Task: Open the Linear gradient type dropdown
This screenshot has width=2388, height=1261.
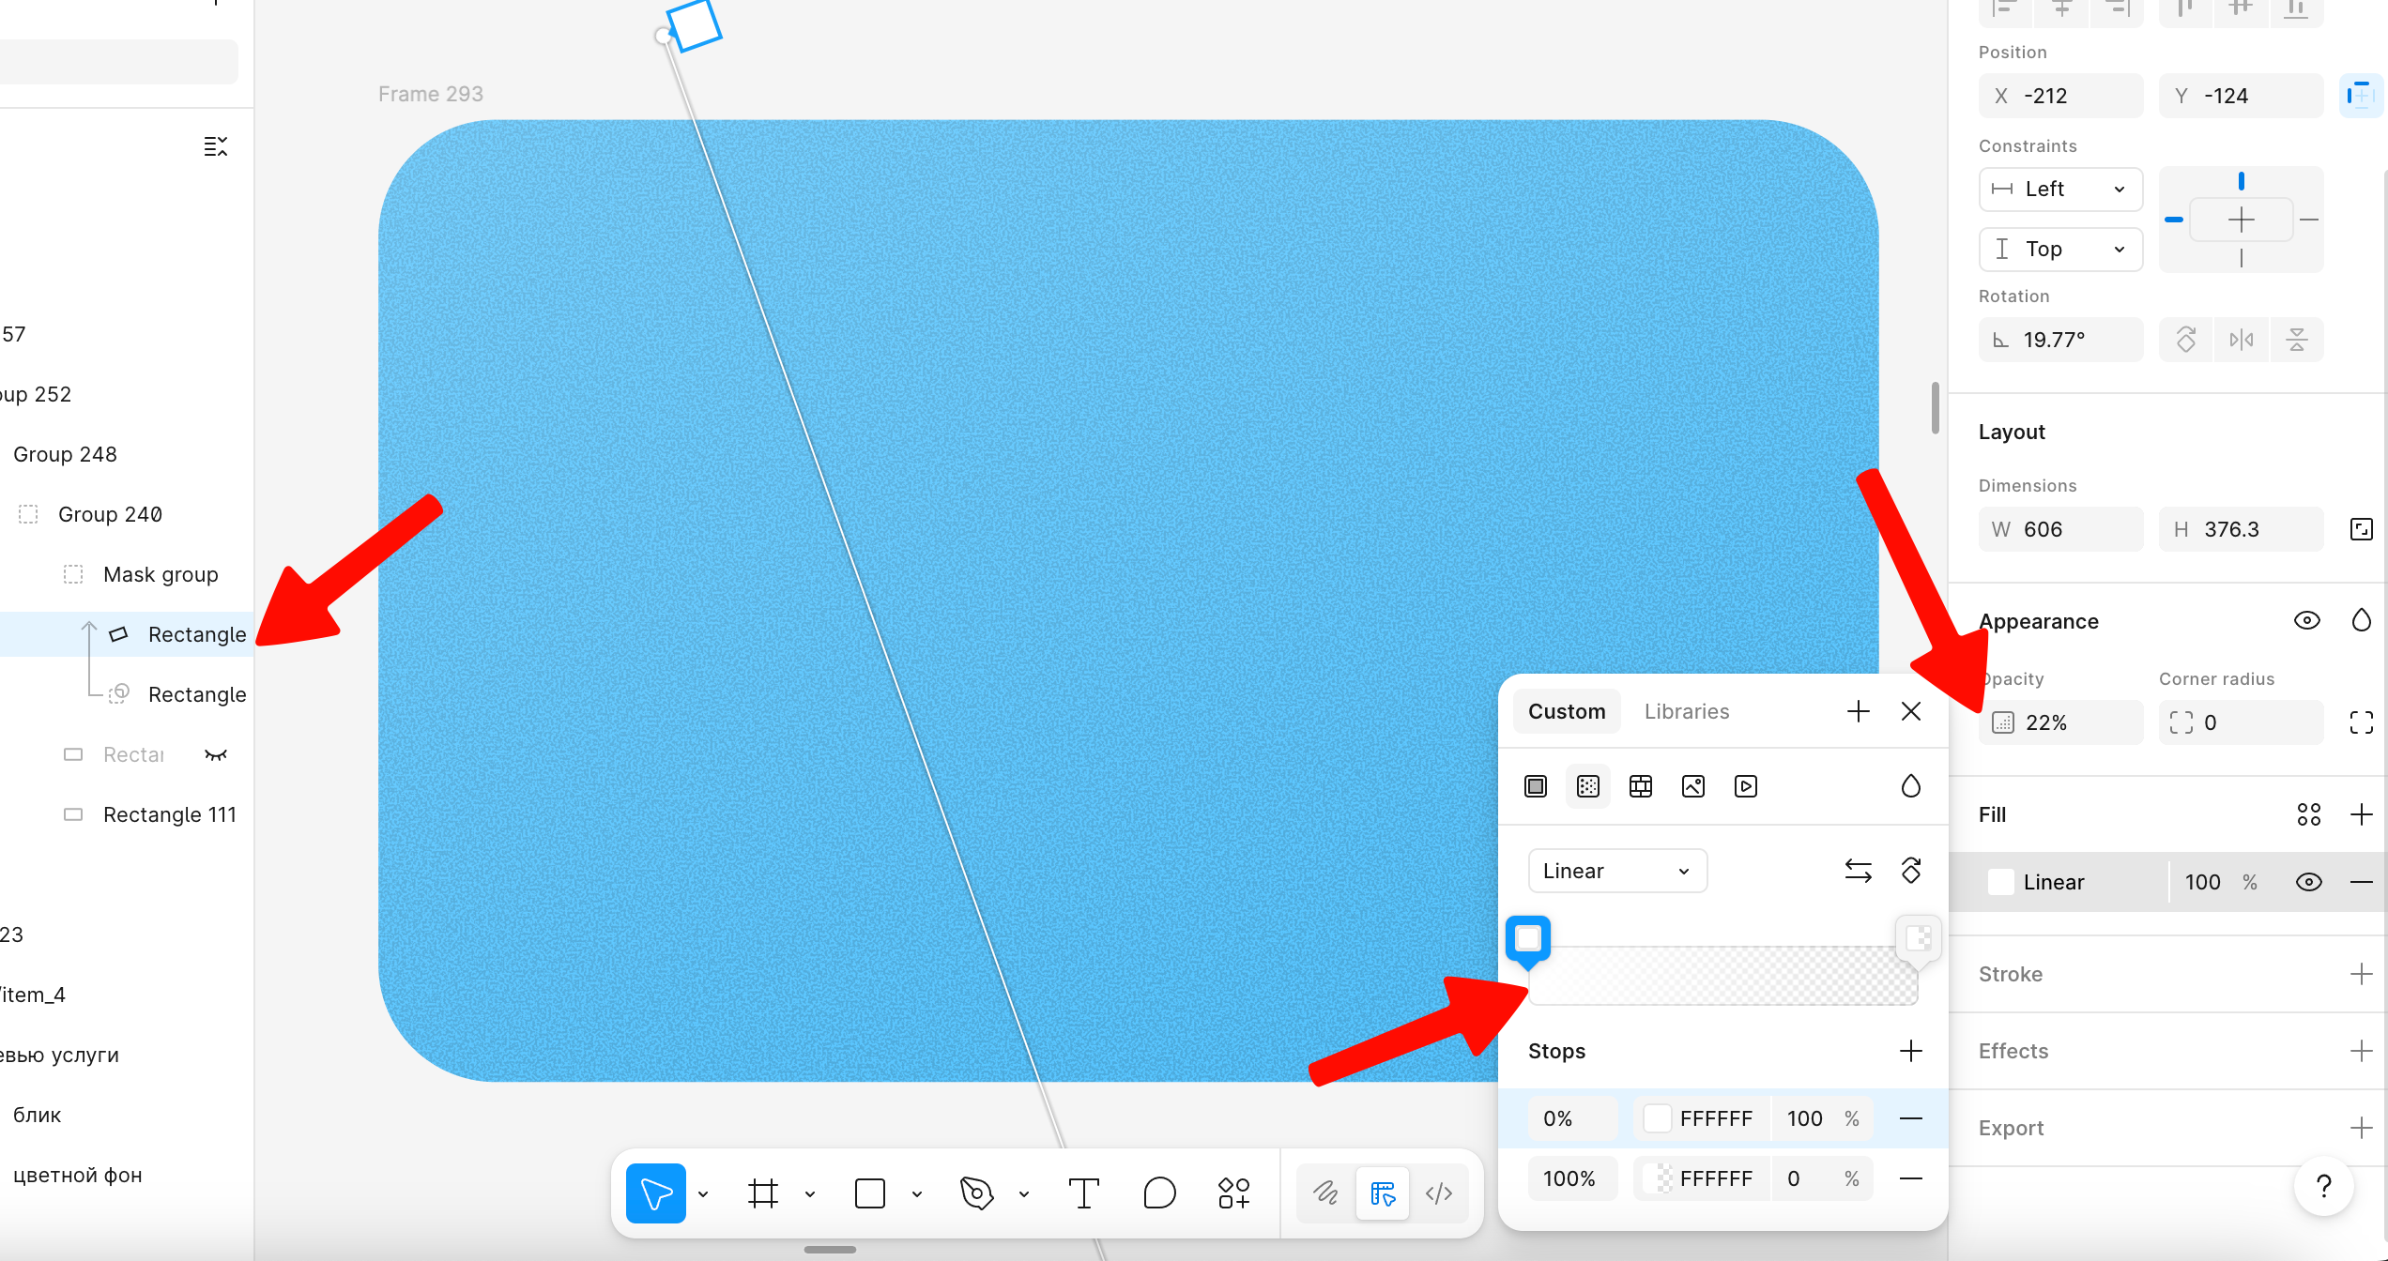Action: pos(1616,871)
